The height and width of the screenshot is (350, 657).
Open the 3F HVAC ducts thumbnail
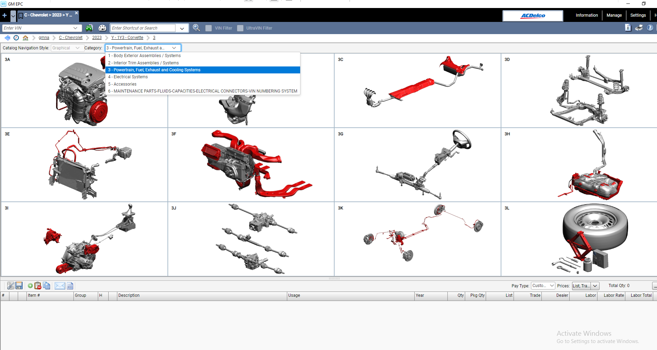click(x=251, y=165)
